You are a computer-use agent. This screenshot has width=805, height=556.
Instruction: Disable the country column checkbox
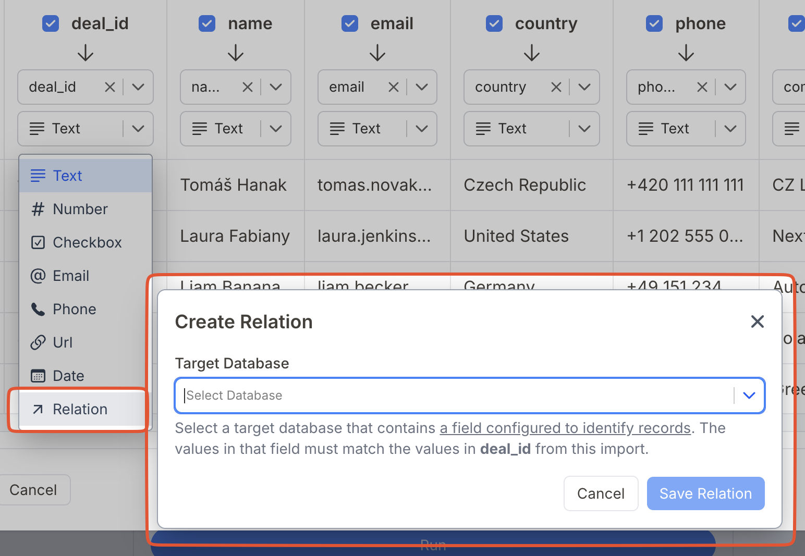[x=494, y=23]
